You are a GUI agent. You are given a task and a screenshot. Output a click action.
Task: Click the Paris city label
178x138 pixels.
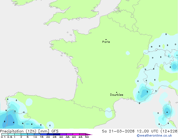[106, 42]
